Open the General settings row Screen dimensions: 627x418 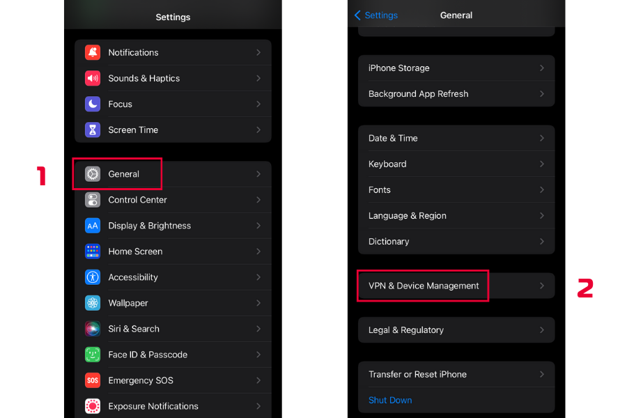(124, 174)
